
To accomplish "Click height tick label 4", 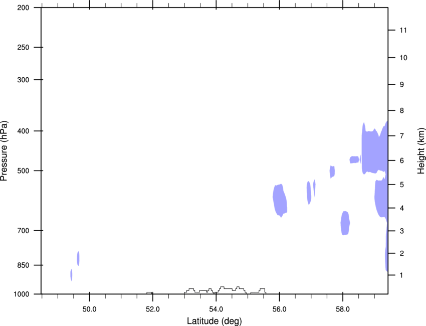I will [402, 208].
